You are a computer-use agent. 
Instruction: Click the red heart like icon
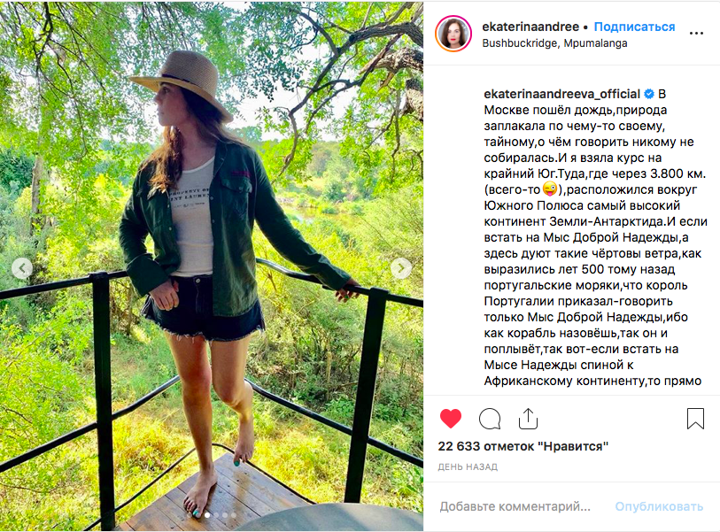coord(450,418)
